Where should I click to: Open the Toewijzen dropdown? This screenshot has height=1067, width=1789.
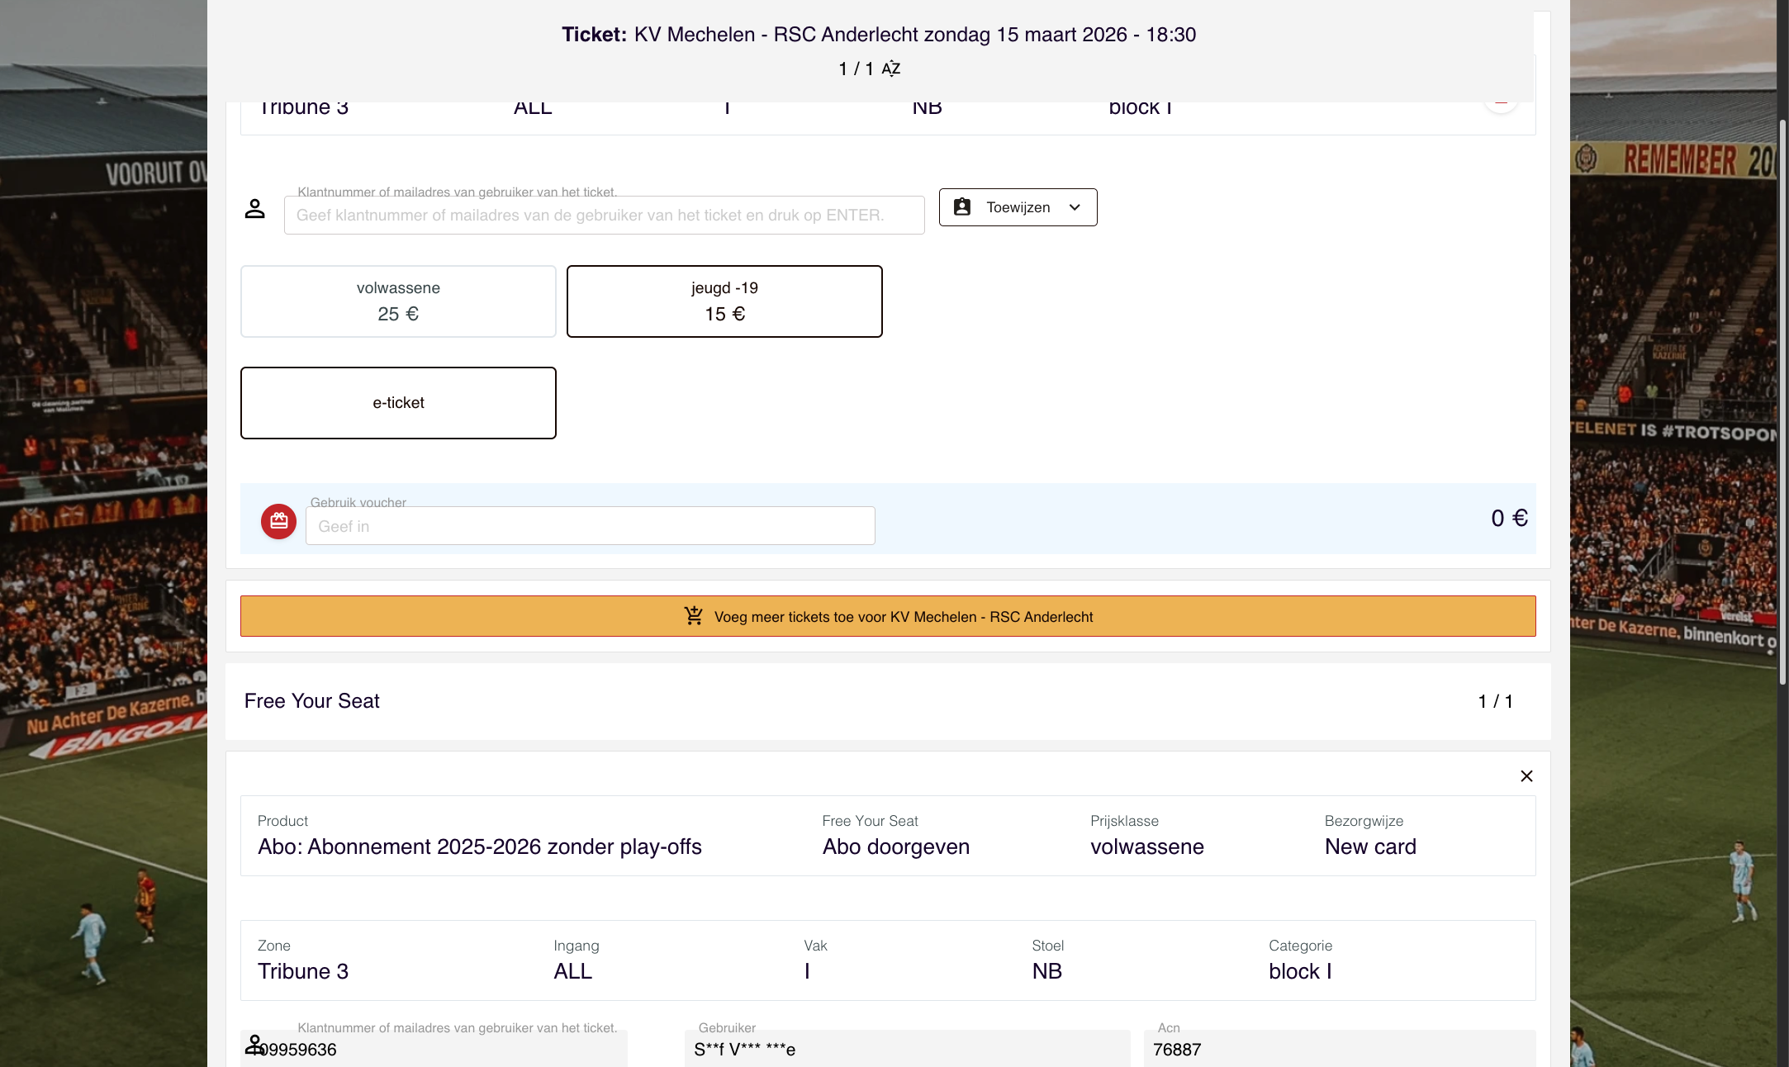tap(1018, 207)
